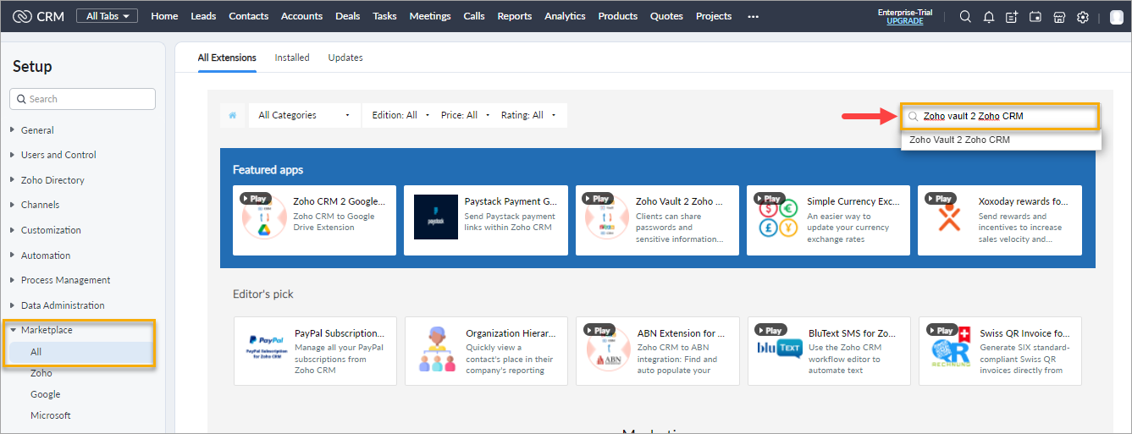The image size is (1132, 434).
Task: Go to the Calls module
Action: click(474, 16)
